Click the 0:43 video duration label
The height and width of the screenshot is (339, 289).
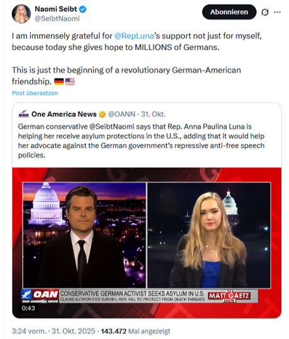[x=28, y=308]
